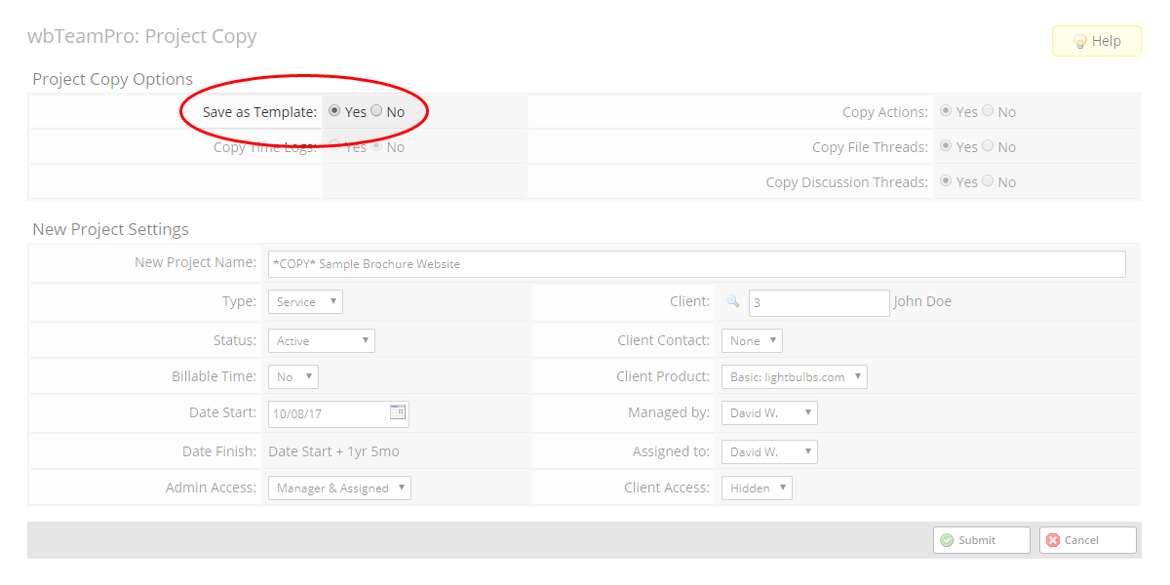Click the Client ID input field
This screenshot has width=1170, height=585.
pos(819,303)
